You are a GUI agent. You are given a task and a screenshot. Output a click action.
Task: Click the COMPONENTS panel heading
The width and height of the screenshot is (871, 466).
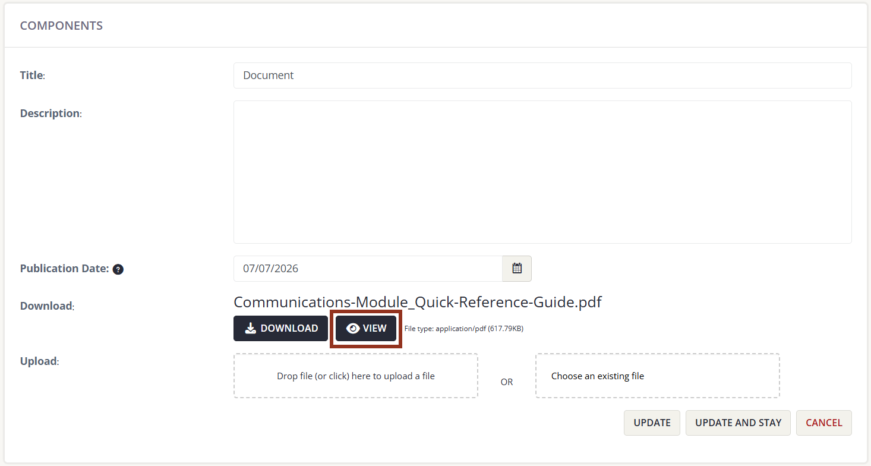(61, 26)
